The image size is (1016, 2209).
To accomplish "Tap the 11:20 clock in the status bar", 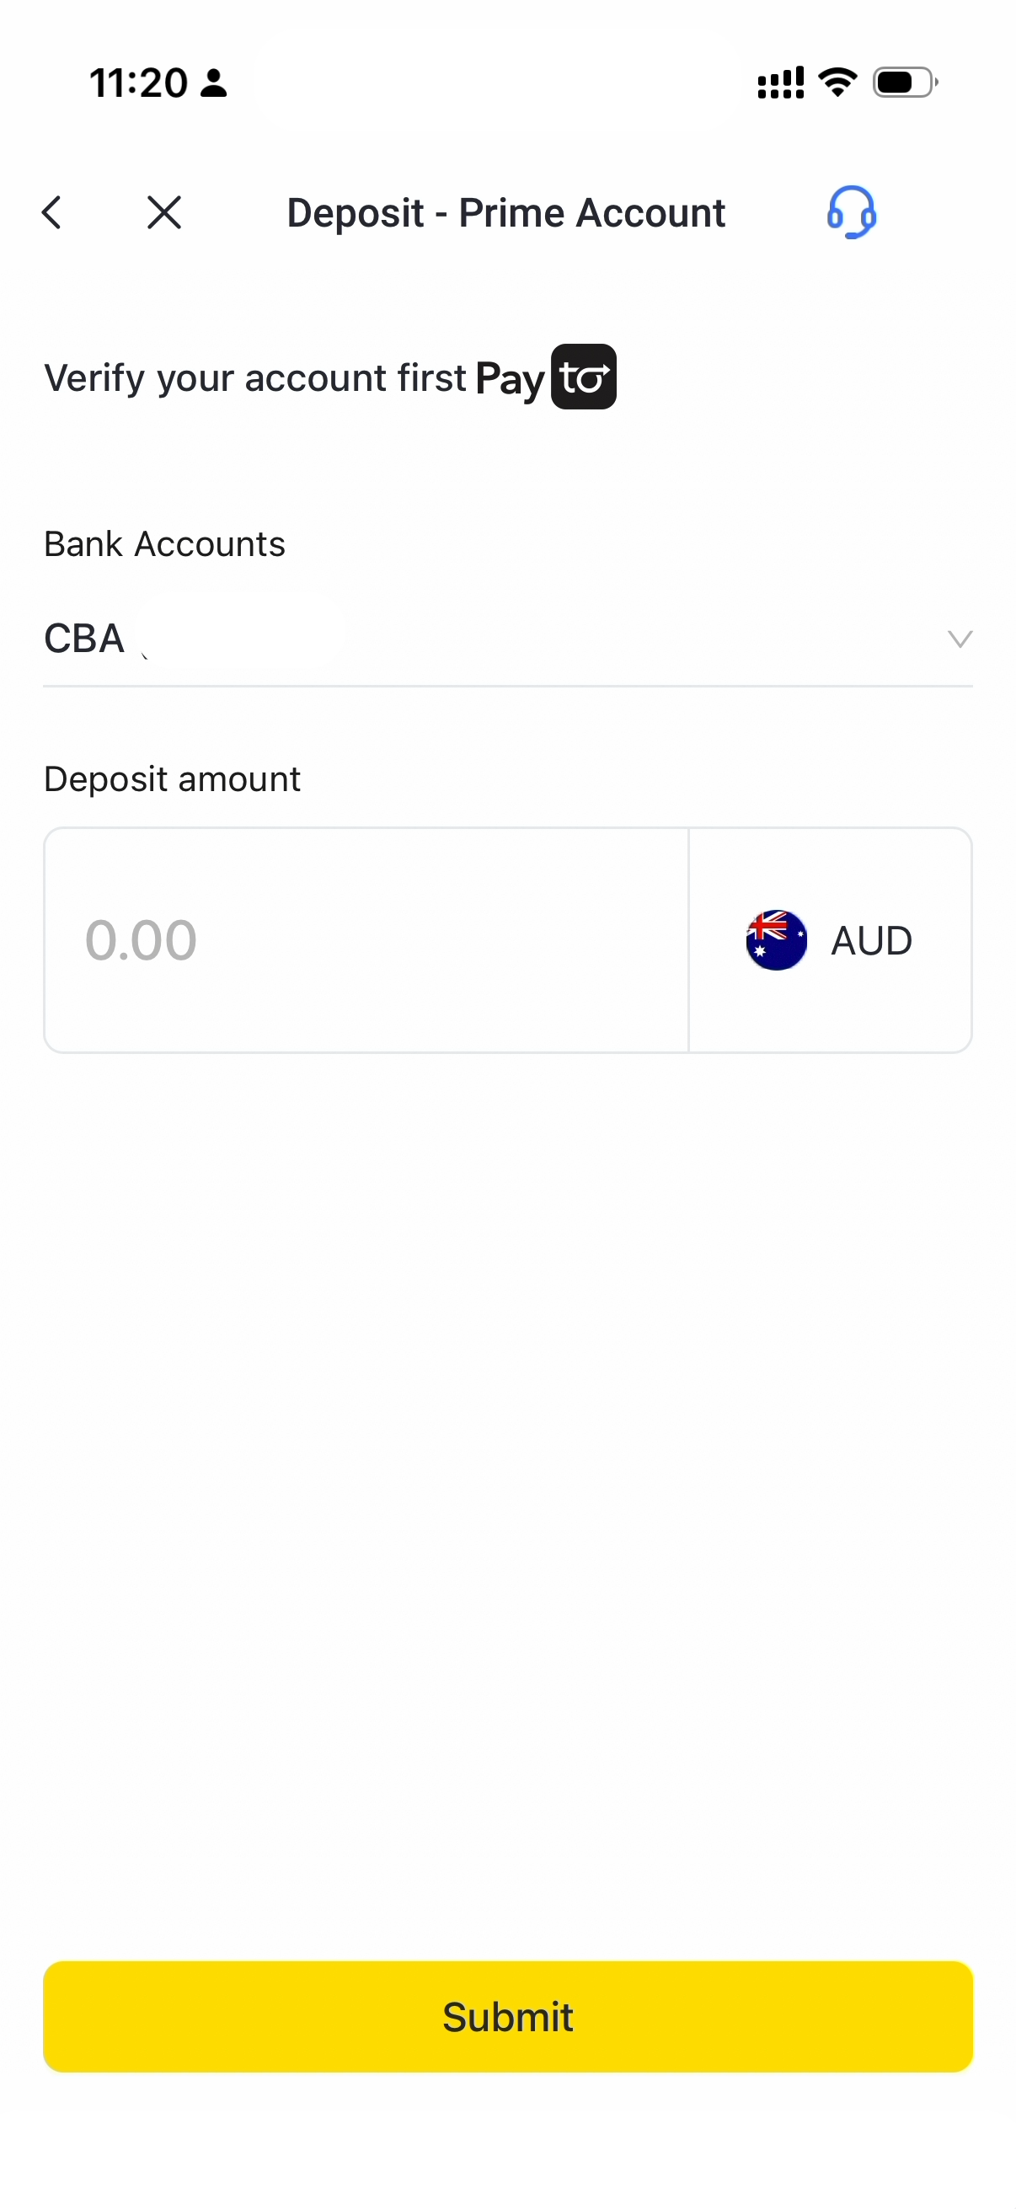I will (139, 83).
